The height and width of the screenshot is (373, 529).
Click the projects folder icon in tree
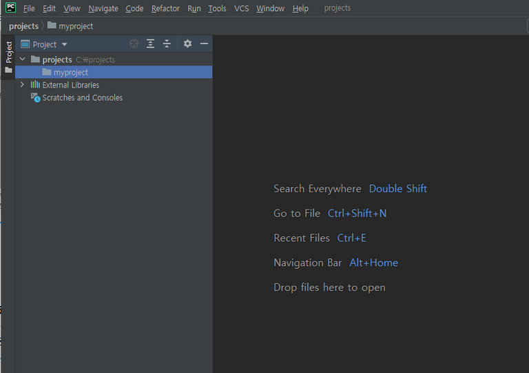[x=35, y=59]
